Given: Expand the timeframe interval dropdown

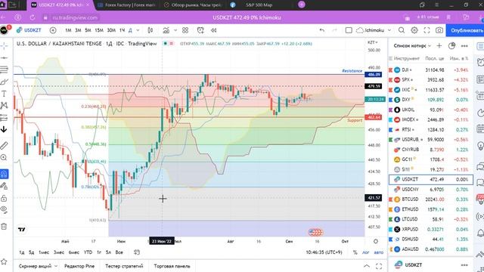Looking at the screenshot, I should pyautogui.click(x=138, y=30).
